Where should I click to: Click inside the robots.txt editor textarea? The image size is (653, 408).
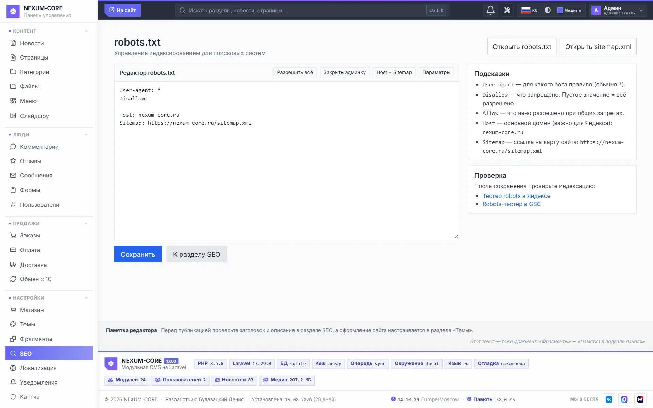tap(286, 161)
